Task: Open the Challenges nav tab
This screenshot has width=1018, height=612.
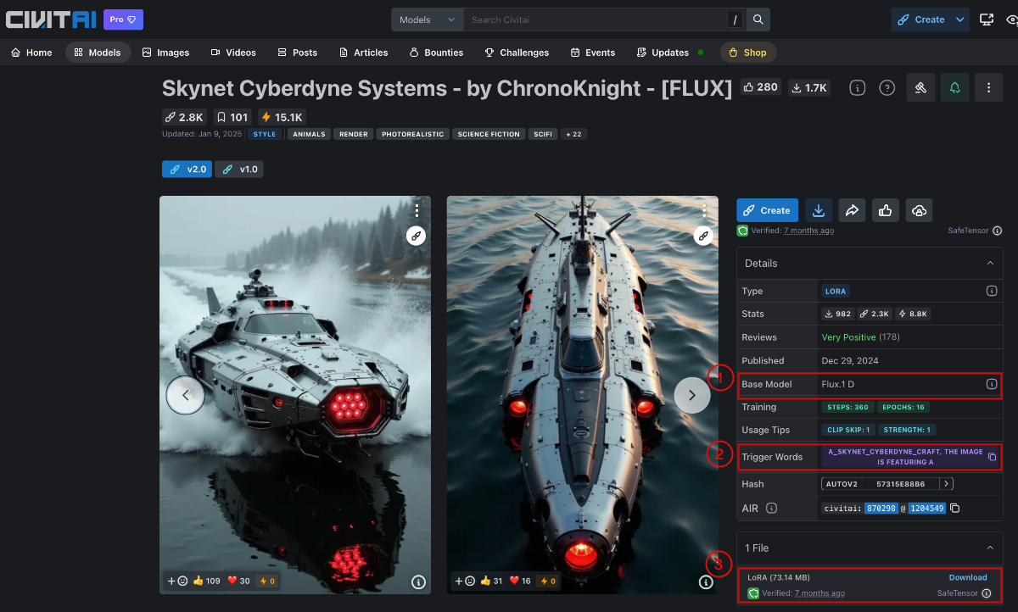Action: (x=517, y=53)
